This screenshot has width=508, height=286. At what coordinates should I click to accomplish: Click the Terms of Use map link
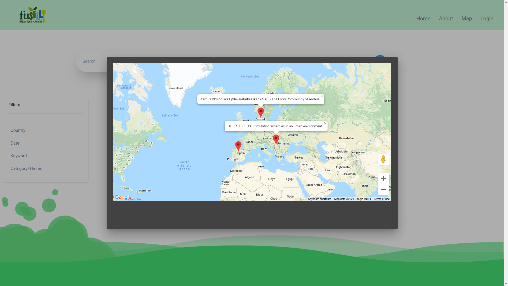pyautogui.click(x=382, y=199)
